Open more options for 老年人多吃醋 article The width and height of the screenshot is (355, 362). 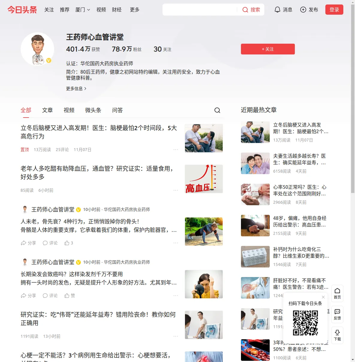click(176, 190)
